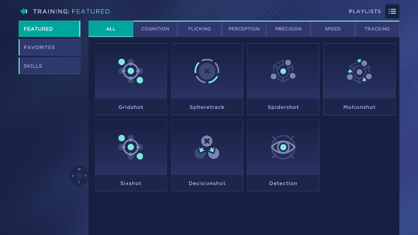
Task: Open the Skills sidebar section
Action: pyautogui.click(x=50, y=66)
